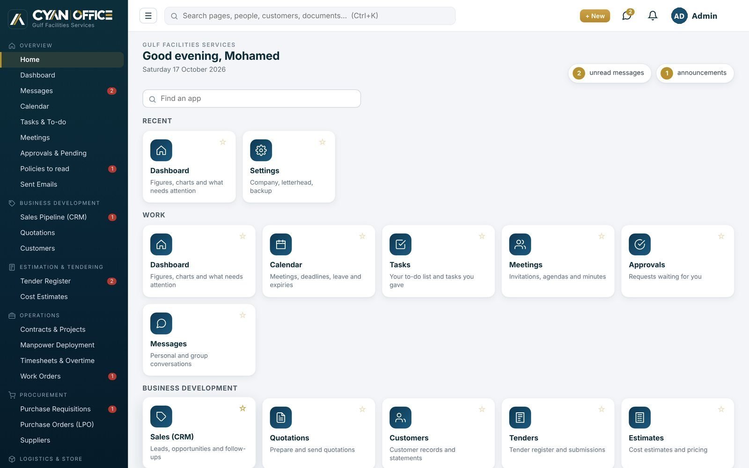The width and height of the screenshot is (749, 468).
Task: Click the + New button
Action: point(595,16)
